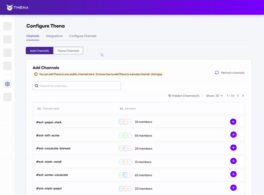Click the '55 members' text

coord(143,135)
